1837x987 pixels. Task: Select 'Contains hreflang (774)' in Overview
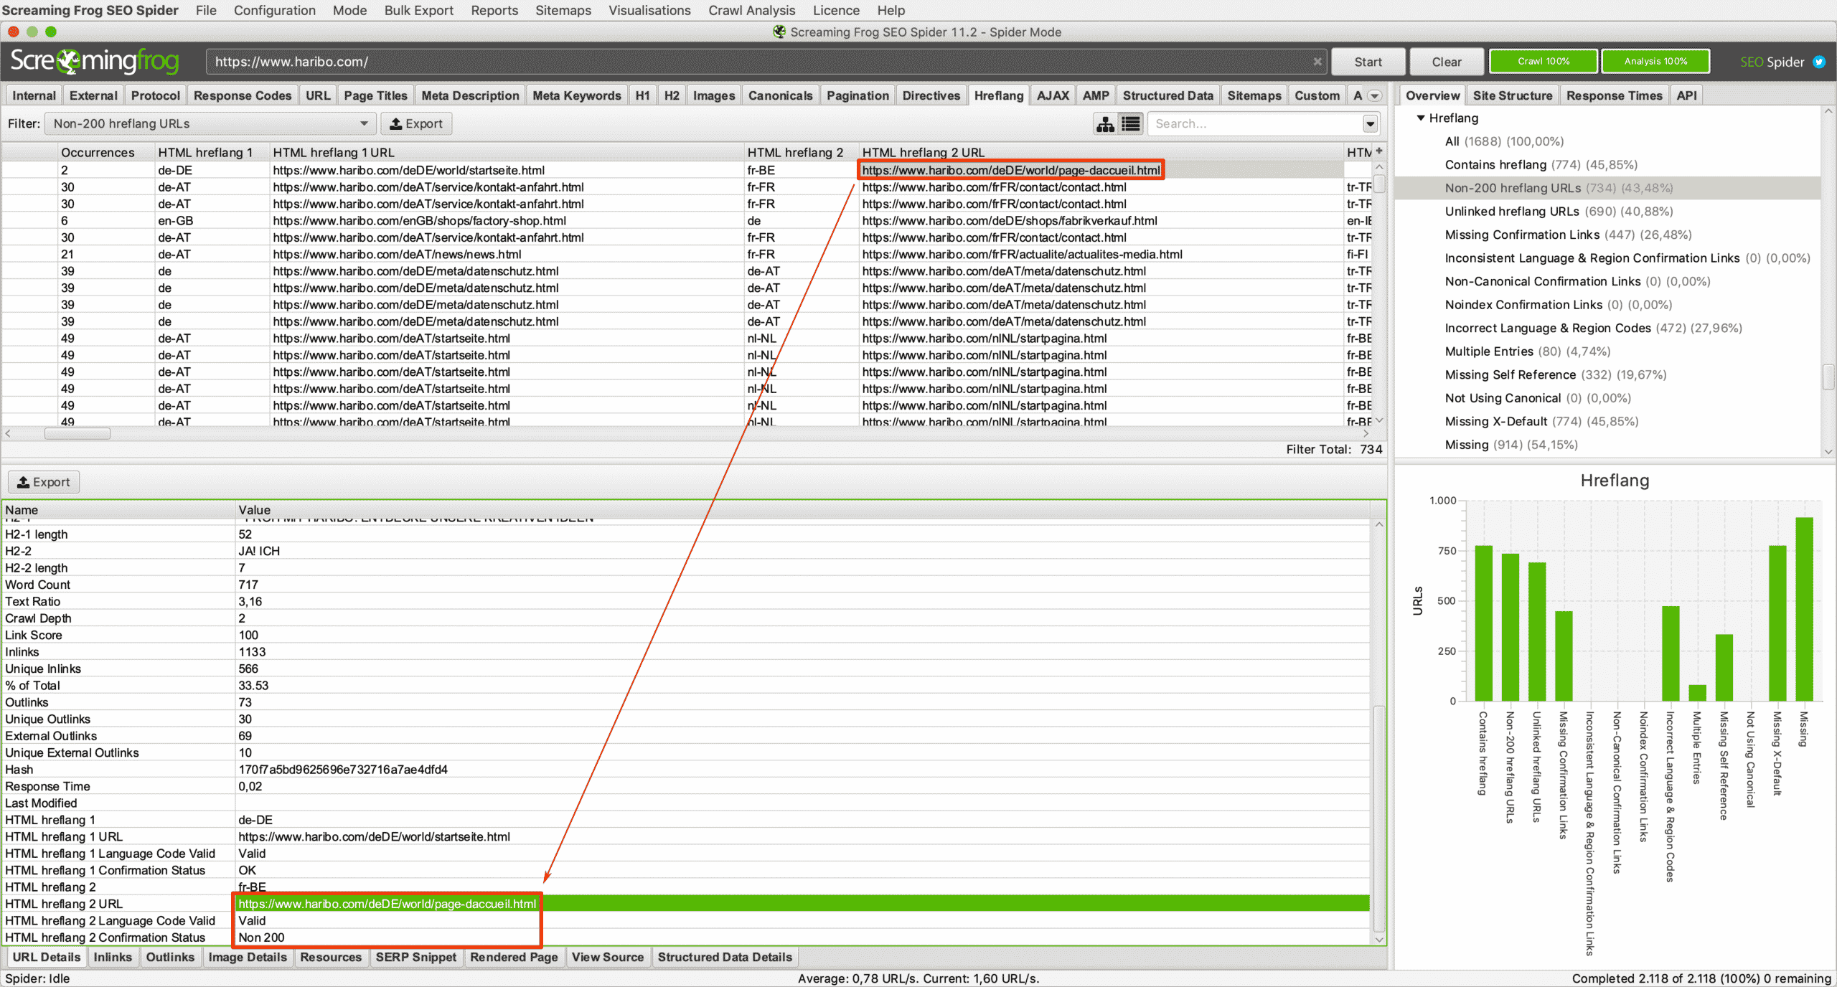click(x=1541, y=164)
